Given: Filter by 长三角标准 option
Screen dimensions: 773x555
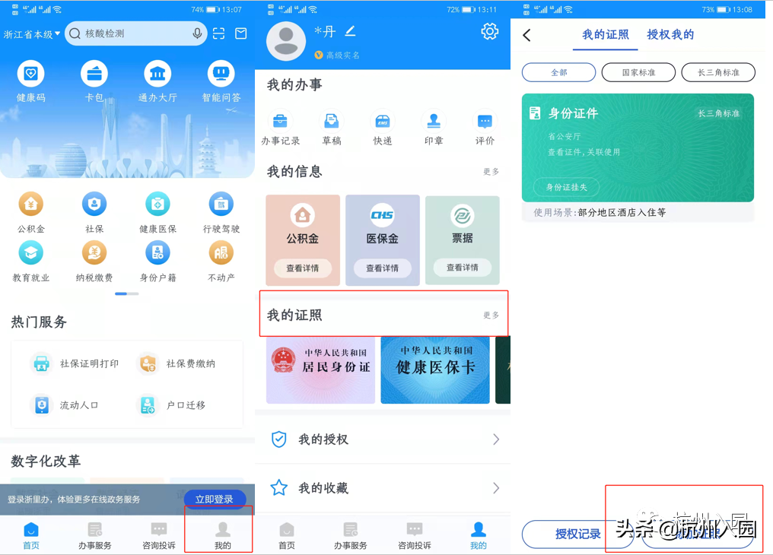Looking at the screenshot, I should (x=718, y=72).
